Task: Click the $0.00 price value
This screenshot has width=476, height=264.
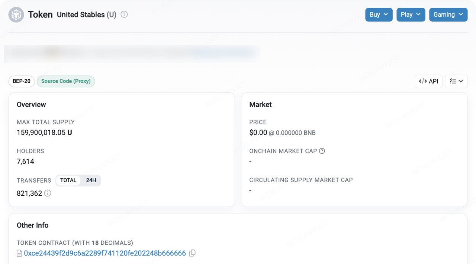Action: (x=258, y=133)
